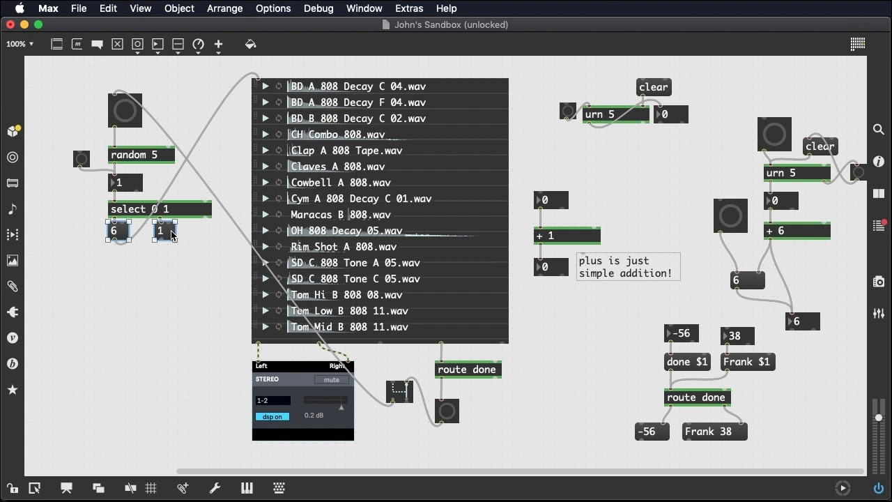Image resolution: width=892 pixels, height=502 pixels.
Task: Open the Extras menu
Action: coord(409,8)
